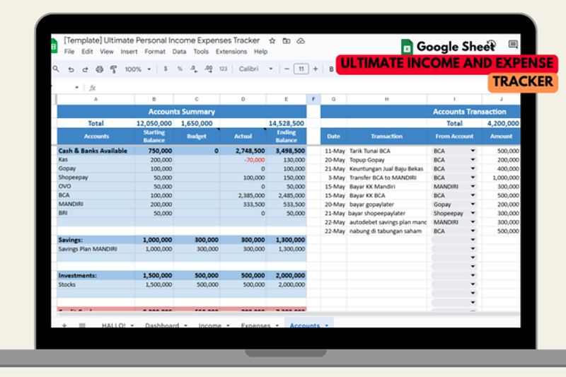Select the Cash & Banks Available cell
The height and width of the screenshot is (377, 566).
(96, 151)
